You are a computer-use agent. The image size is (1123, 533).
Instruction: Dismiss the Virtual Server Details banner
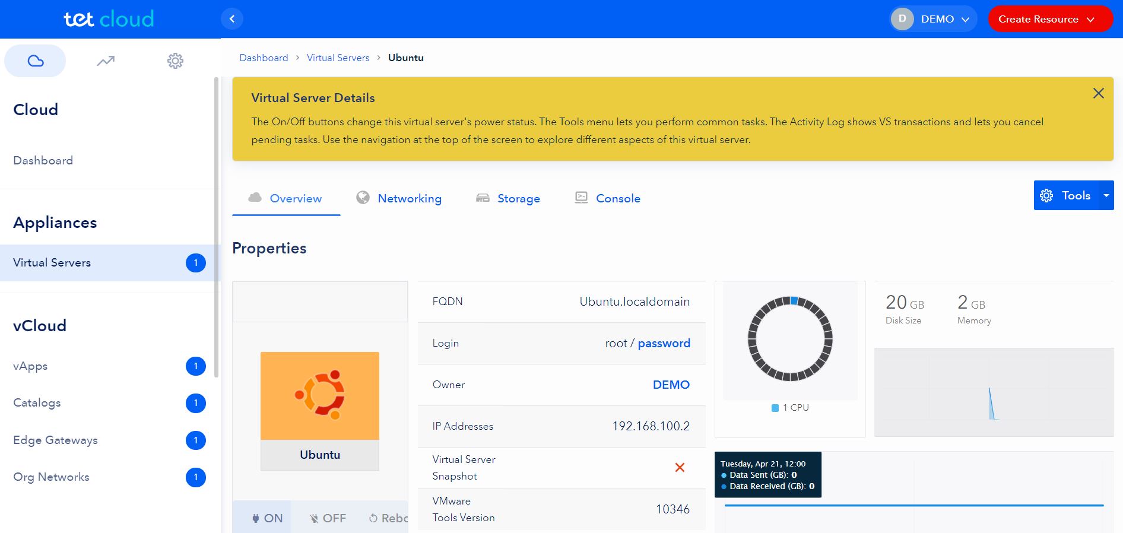1099,93
